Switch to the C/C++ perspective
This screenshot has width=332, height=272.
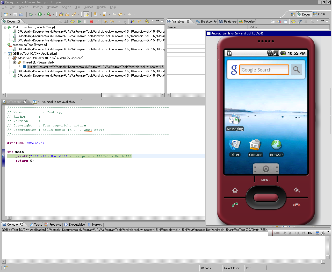pos(320,14)
